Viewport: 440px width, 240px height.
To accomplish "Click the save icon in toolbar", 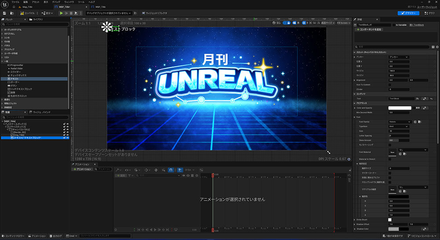I will coord(5,13).
